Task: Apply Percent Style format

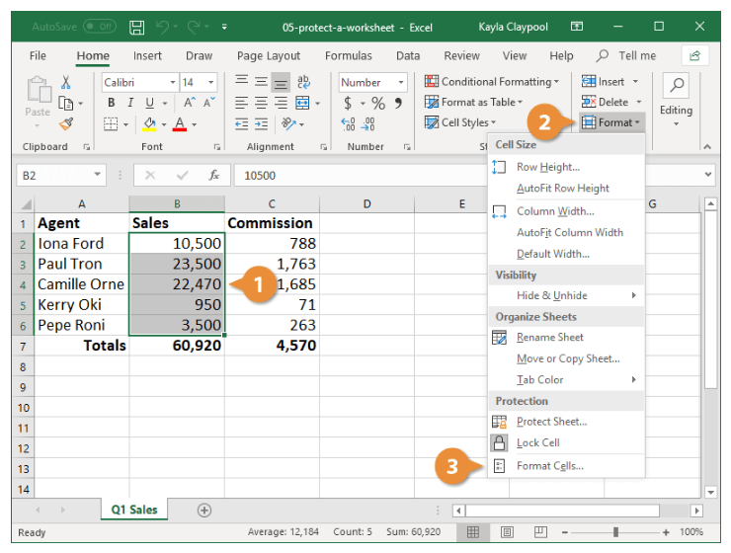Action: [378, 103]
